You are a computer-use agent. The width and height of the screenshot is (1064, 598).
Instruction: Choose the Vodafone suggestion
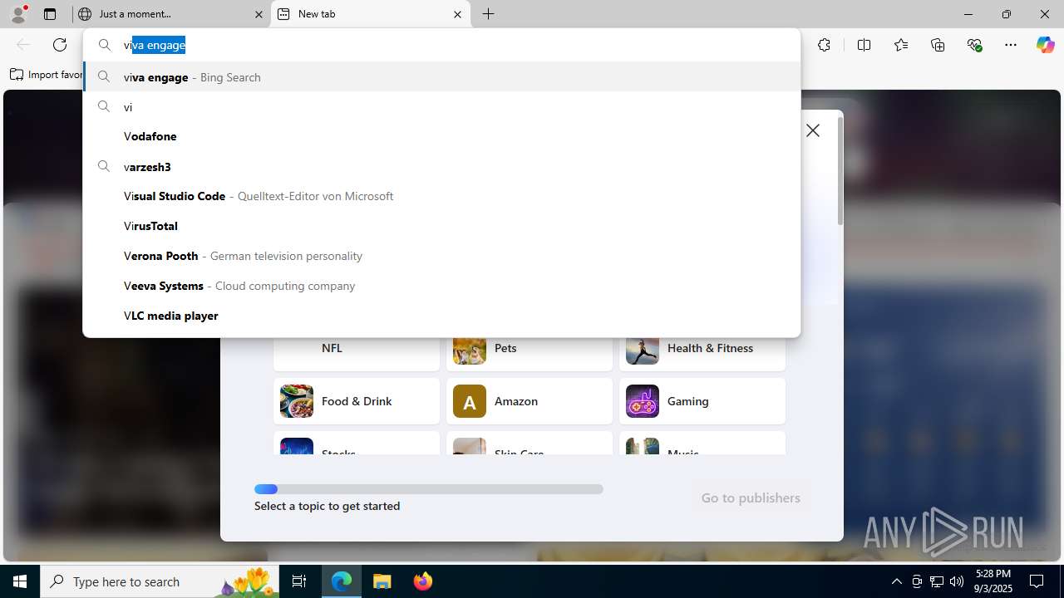[441, 136]
